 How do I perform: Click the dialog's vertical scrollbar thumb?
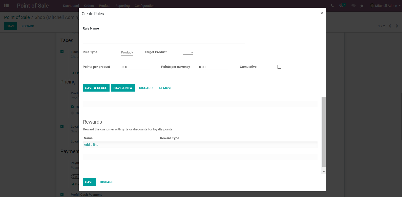click(x=324, y=132)
